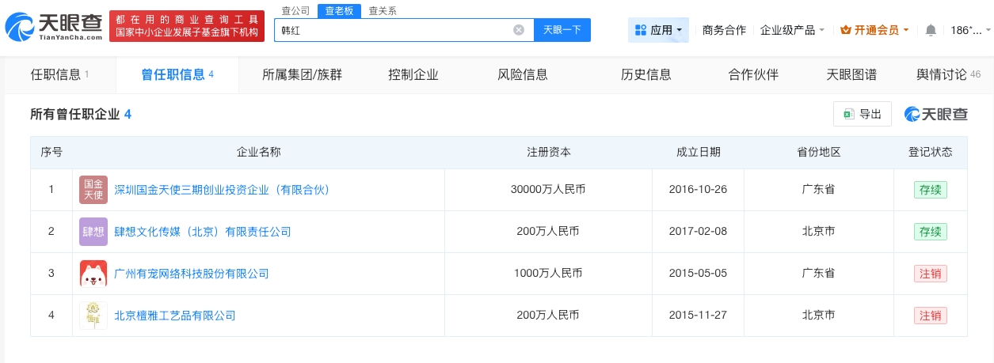
Task: Open the red promotional banner near the logo
Action: [187, 26]
